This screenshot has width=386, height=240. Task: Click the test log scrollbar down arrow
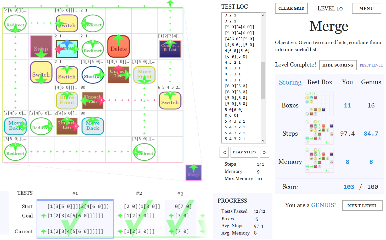[263, 141]
